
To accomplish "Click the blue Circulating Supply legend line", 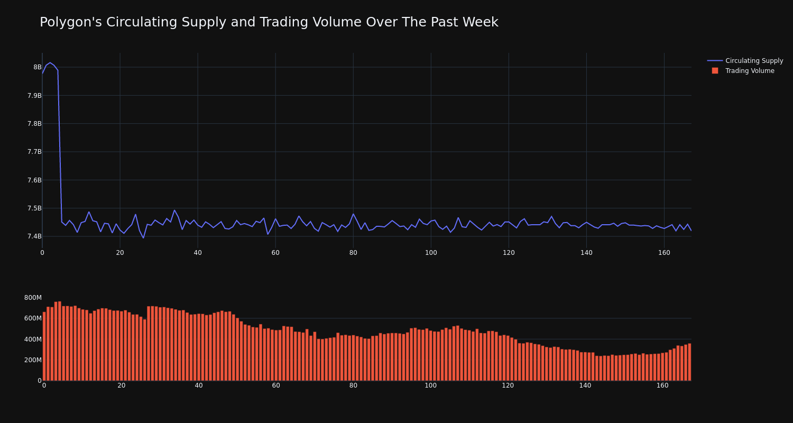I will click(715, 61).
